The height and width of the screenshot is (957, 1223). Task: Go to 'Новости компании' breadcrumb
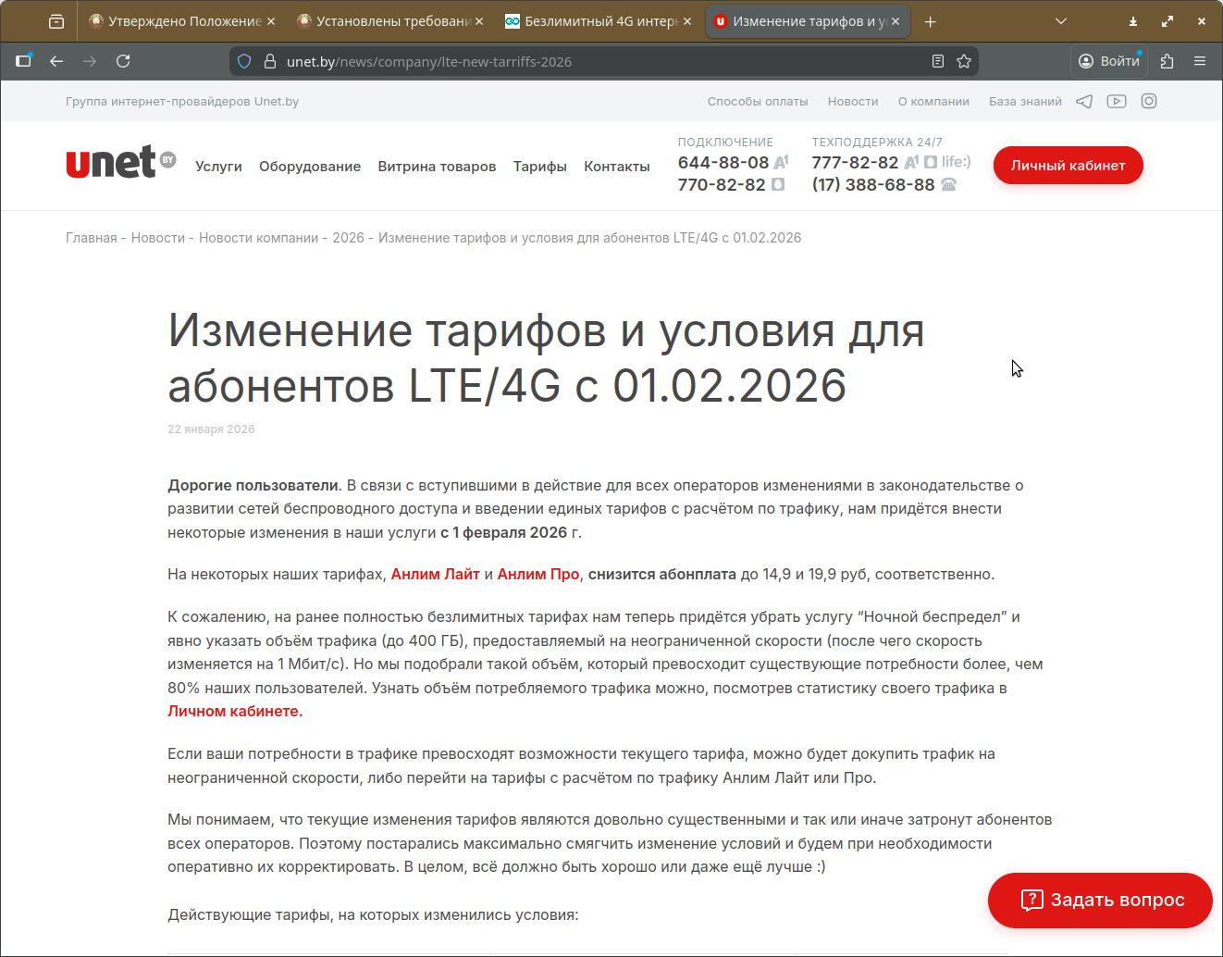tap(258, 238)
